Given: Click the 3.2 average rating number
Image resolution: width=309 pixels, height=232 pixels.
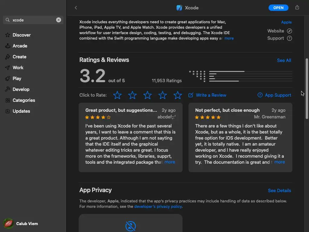Looking at the screenshot, I should tap(92, 76).
